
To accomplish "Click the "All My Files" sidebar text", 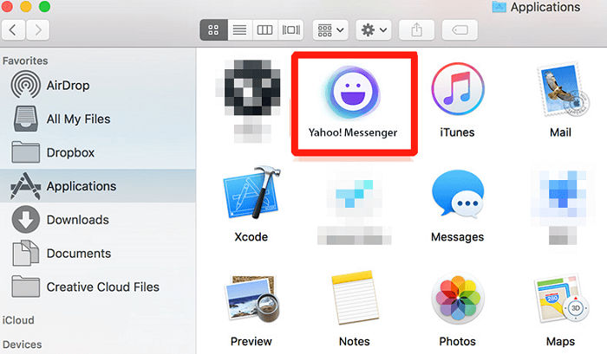I will [x=79, y=119].
